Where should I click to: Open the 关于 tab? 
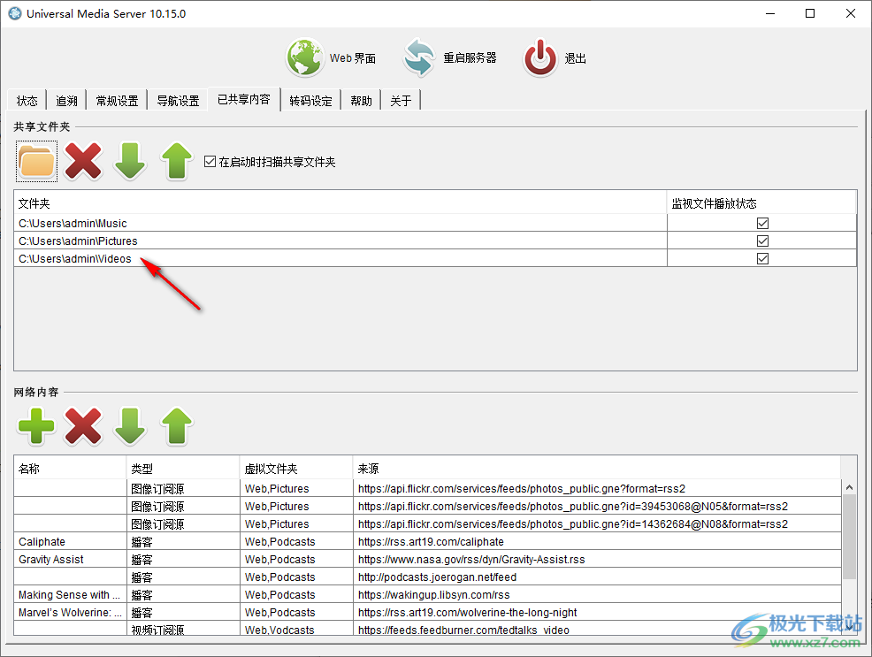[401, 101]
